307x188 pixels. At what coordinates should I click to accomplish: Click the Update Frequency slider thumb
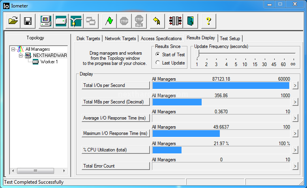197,54
